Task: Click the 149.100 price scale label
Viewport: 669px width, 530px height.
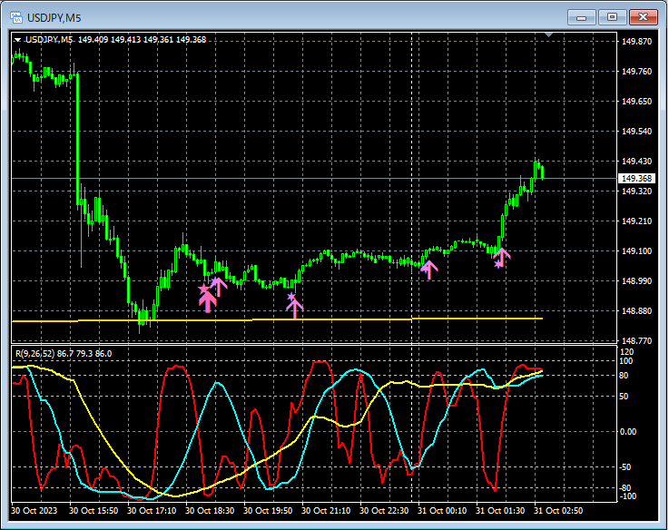Action: point(636,251)
